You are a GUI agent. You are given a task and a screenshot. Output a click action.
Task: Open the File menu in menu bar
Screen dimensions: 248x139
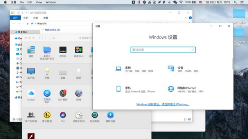(x=22, y=2)
